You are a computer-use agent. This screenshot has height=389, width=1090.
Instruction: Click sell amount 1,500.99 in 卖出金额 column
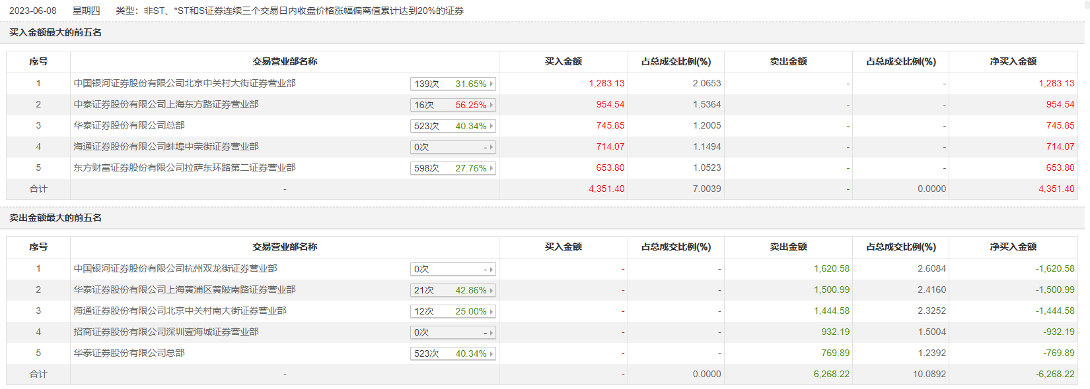pos(832,289)
